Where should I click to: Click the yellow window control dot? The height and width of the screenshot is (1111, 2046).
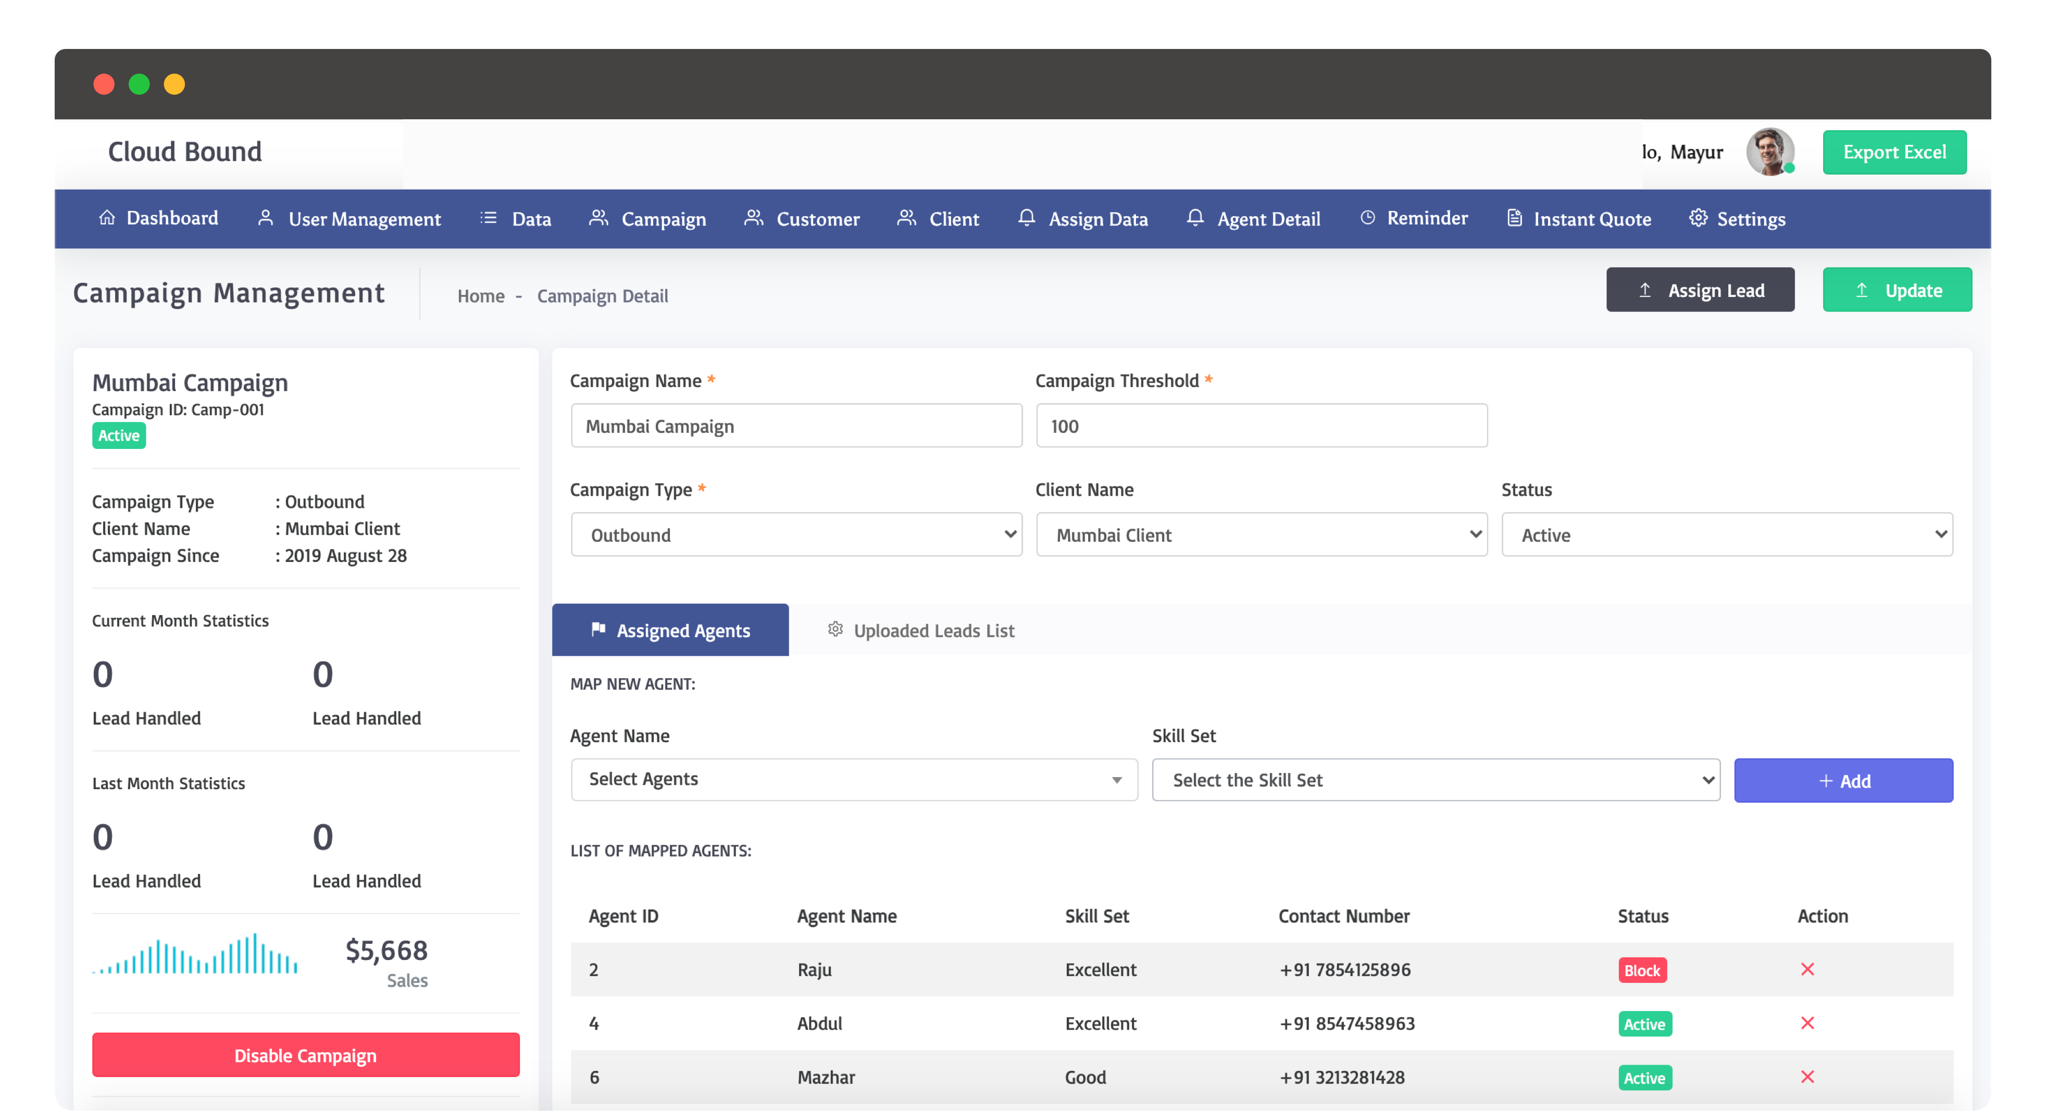(x=174, y=84)
